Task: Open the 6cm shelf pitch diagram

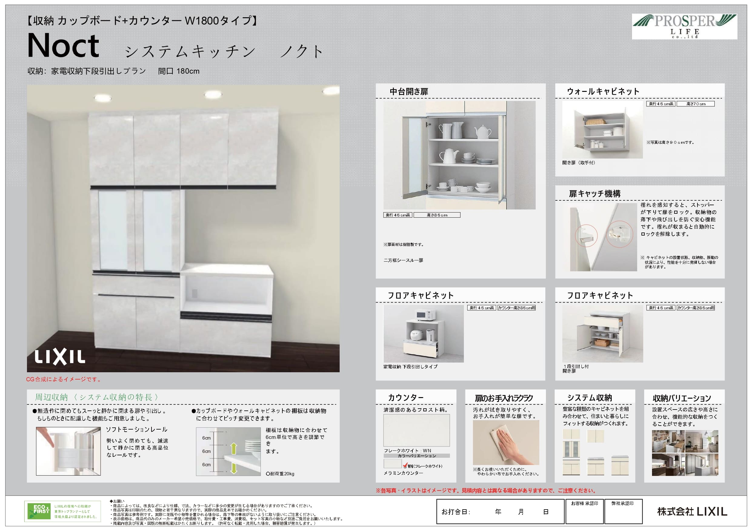Action: point(228,451)
